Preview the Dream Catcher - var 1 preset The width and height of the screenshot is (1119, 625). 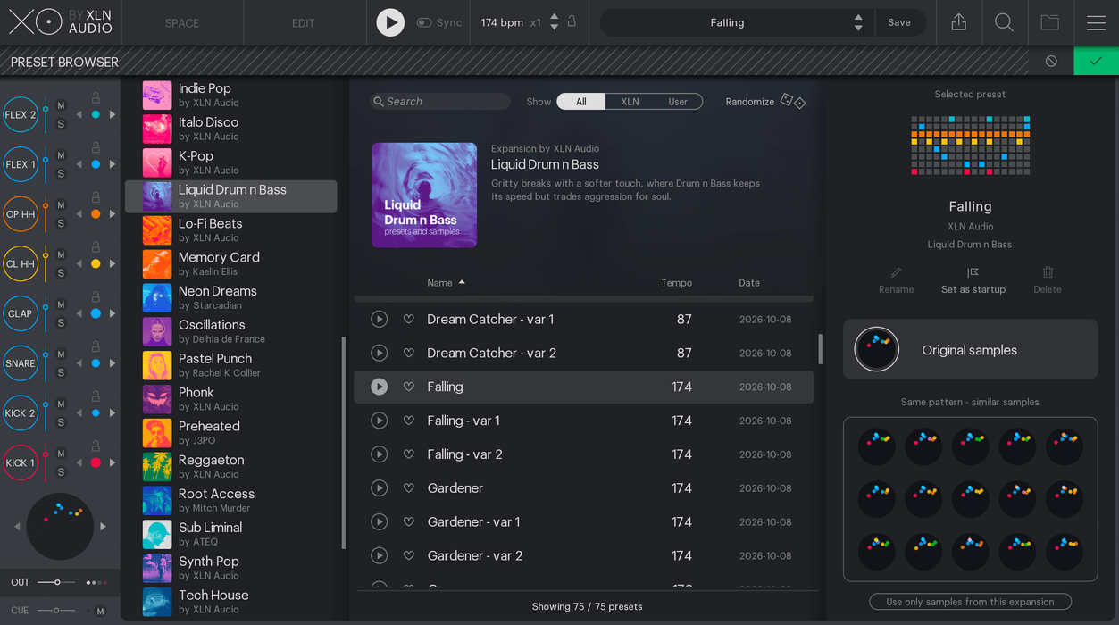[x=380, y=319]
